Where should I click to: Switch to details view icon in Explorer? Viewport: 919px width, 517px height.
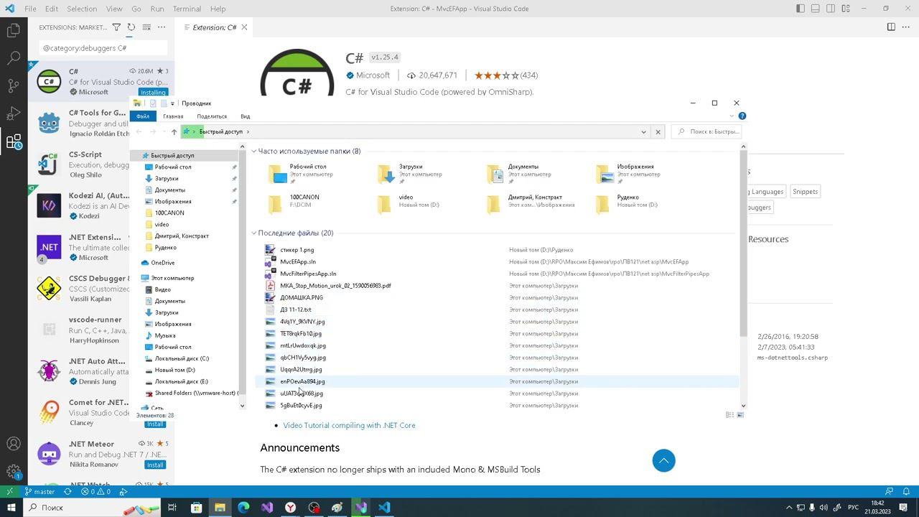click(x=729, y=414)
